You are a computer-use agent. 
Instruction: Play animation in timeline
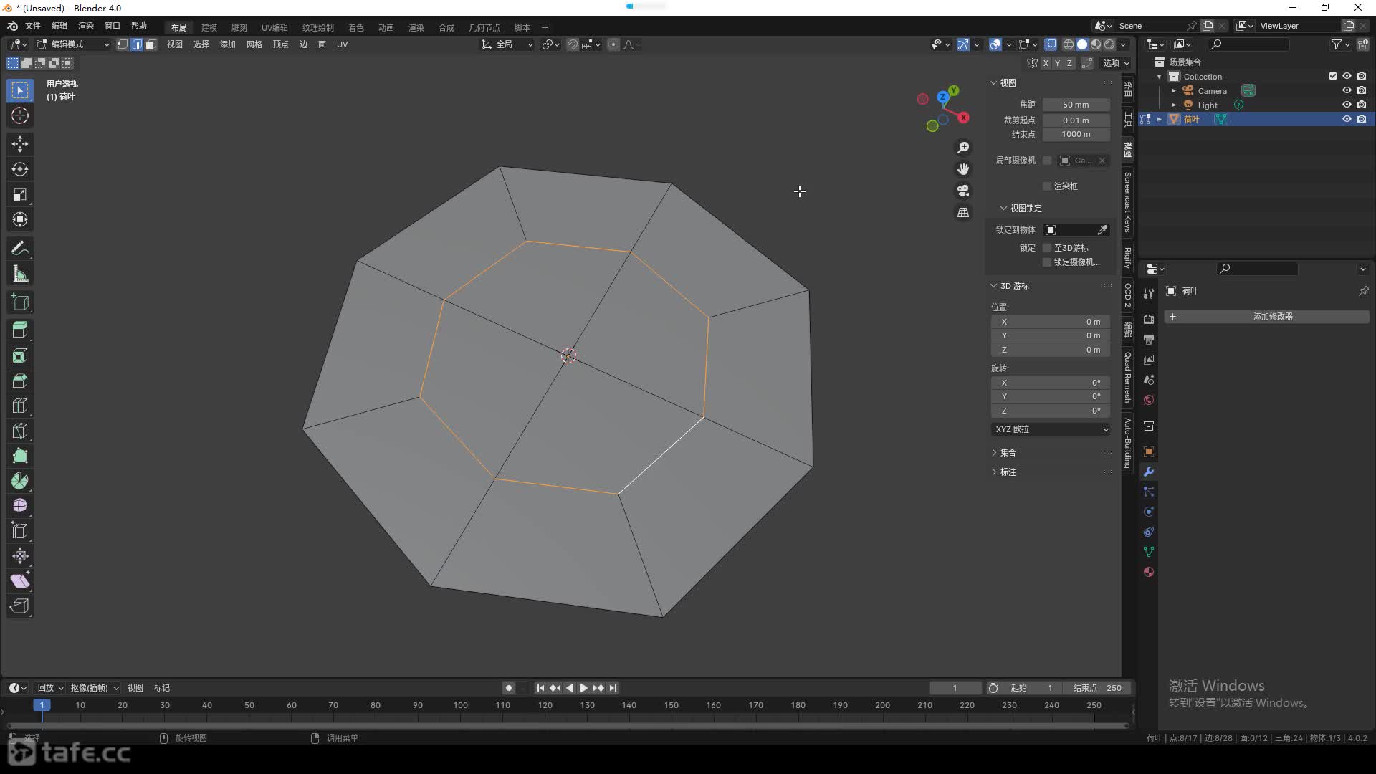coord(583,688)
